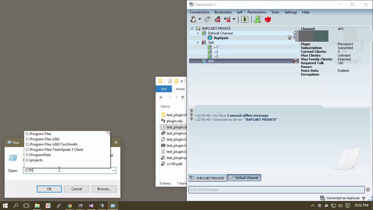Image resolution: width=373 pixels, height=210 pixels.
Task: Open Task View on the taskbar
Action: (x=26, y=206)
